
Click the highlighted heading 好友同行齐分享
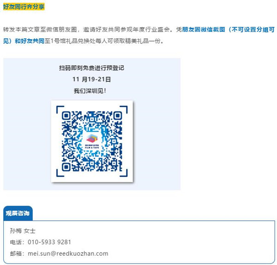click(x=24, y=7)
